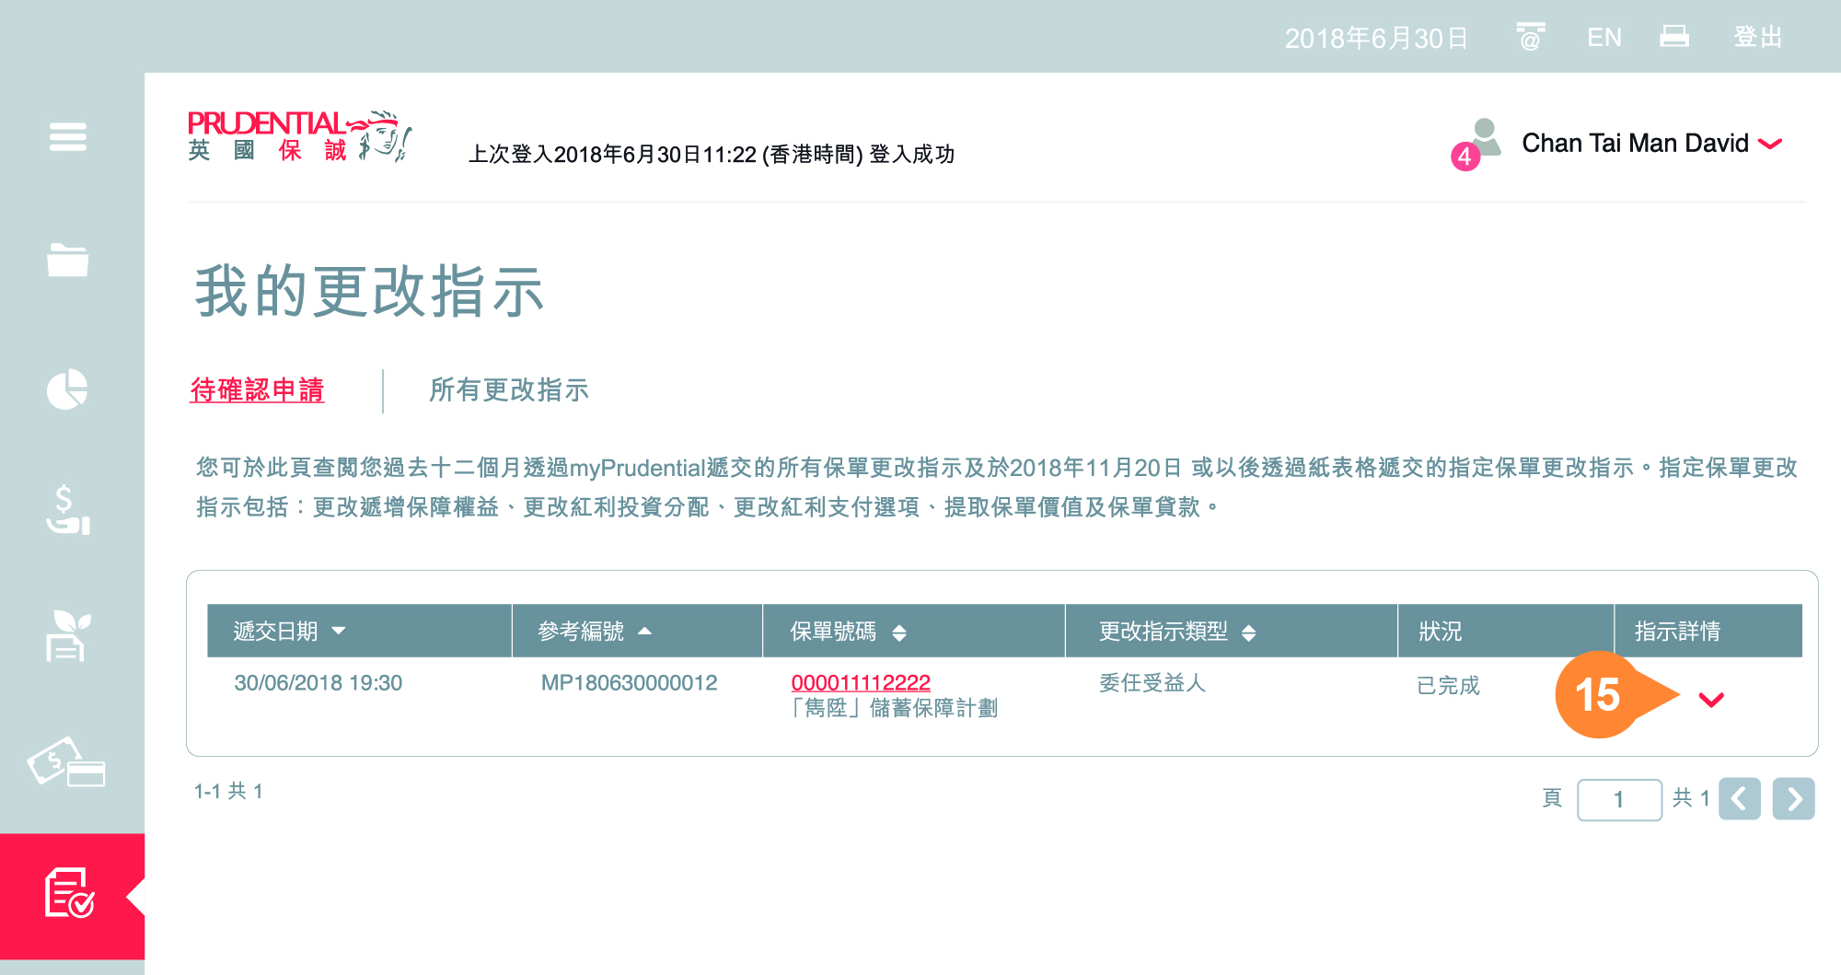Click the print icon in top bar
1841x975 pixels.
click(x=1673, y=37)
